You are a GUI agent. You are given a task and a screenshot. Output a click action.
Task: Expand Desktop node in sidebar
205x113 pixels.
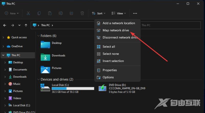(x=5, y=62)
